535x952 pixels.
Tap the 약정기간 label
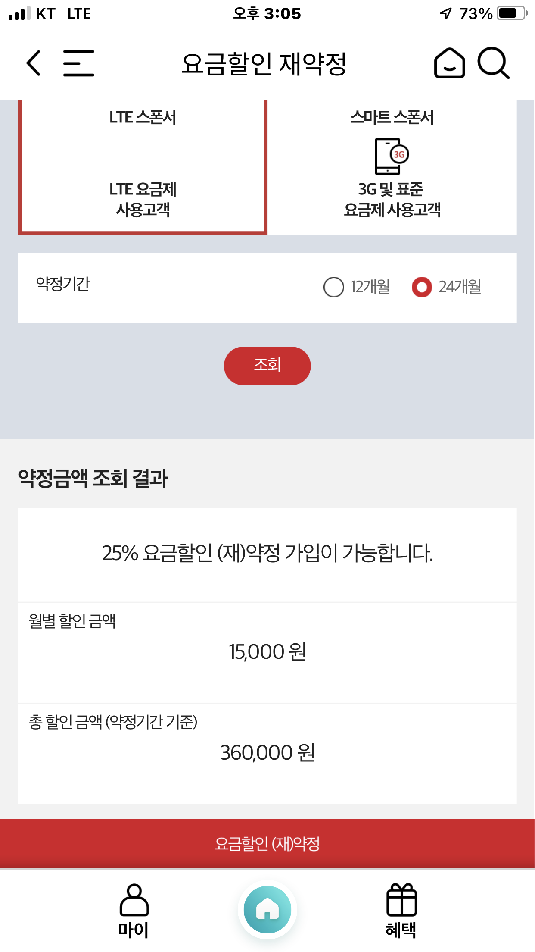click(x=63, y=284)
